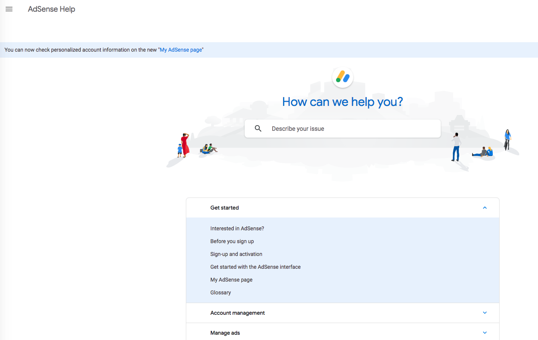538x340 pixels.
Task: Open Get started with the AdSense interface
Action: [x=256, y=267]
